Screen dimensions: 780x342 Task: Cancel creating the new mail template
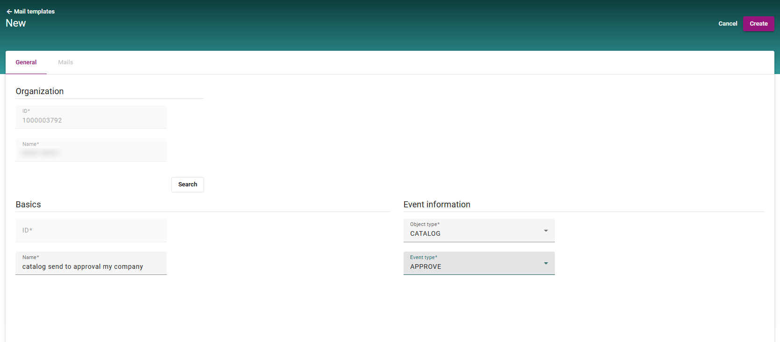pyautogui.click(x=727, y=24)
